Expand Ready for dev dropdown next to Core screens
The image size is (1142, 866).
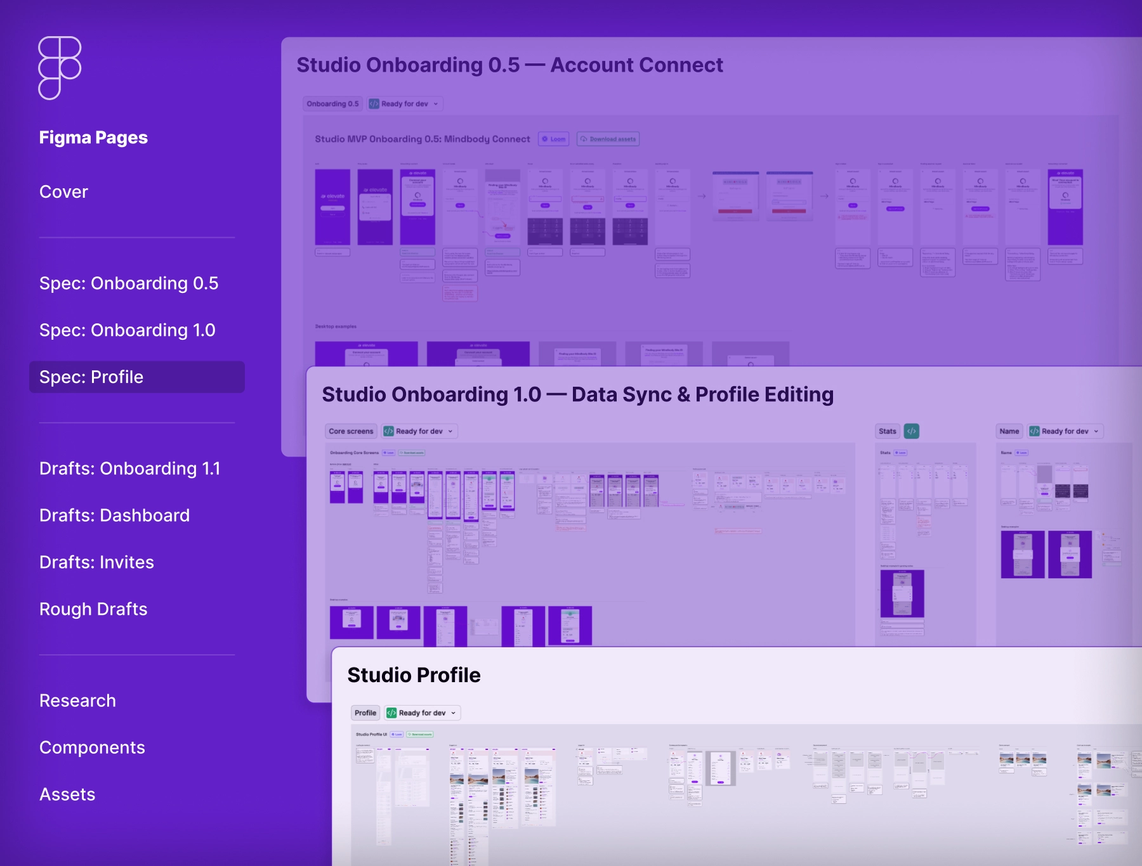[450, 431]
